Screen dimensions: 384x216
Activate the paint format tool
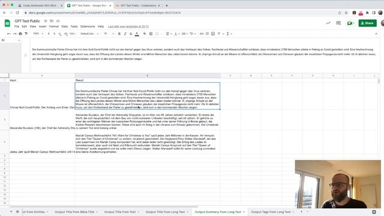pyautogui.click(x=26, y=34)
